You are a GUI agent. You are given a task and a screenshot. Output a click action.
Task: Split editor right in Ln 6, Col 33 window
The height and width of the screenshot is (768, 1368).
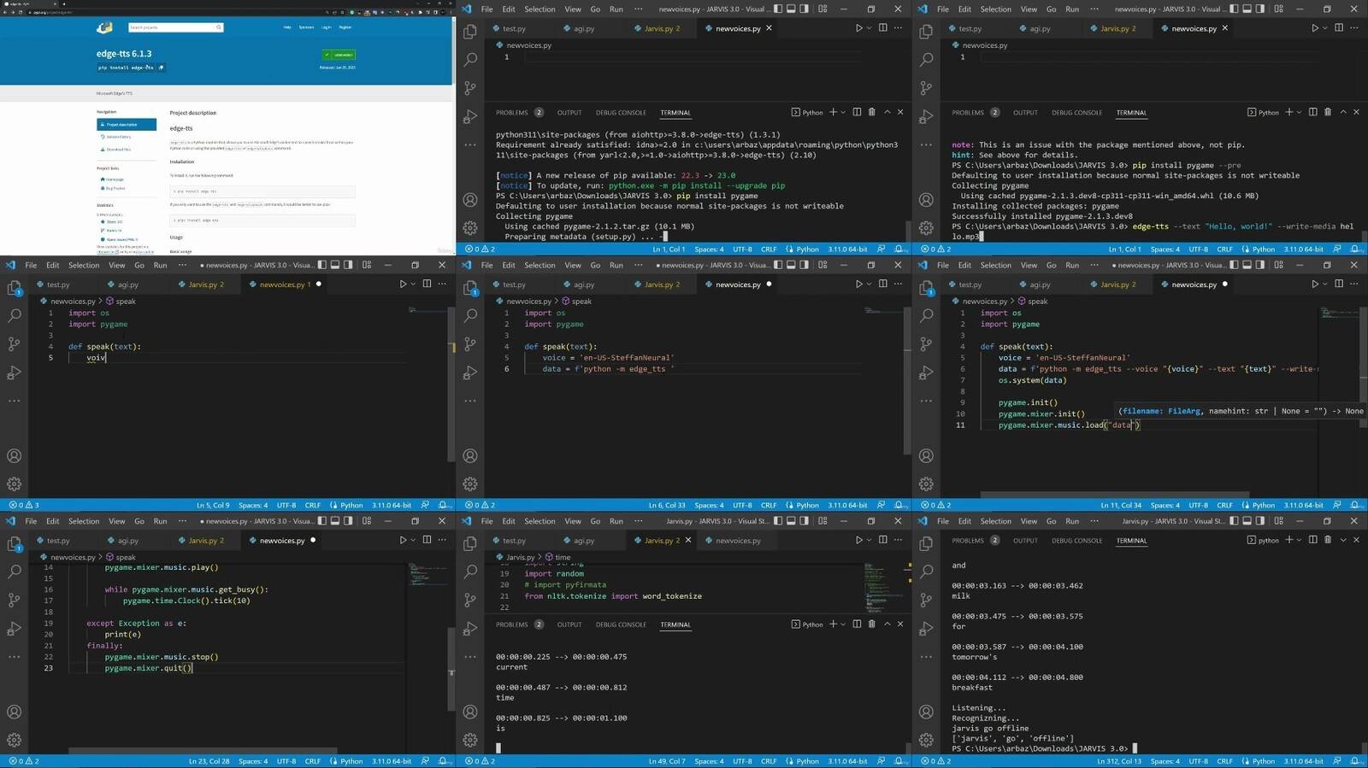click(x=882, y=284)
